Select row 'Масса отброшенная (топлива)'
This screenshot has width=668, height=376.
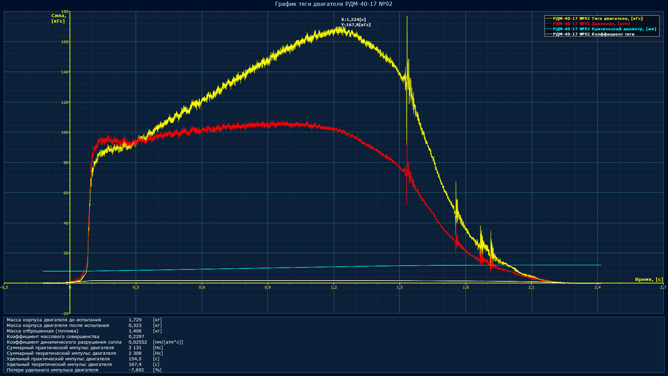pos(84,331)
